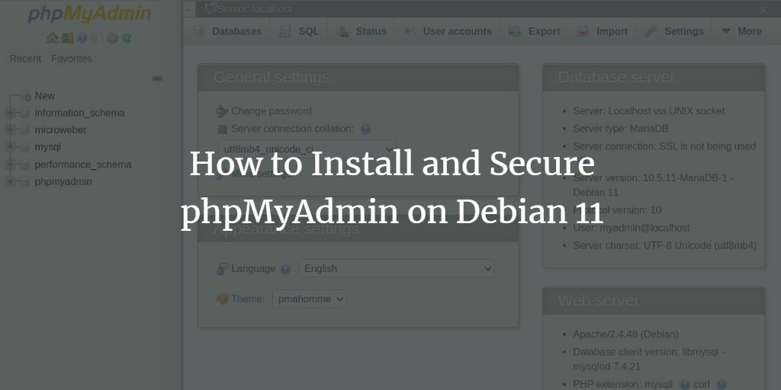Click the text Server type: MariaDB
This screenshot has width=781, height=390.
point(621,129)
